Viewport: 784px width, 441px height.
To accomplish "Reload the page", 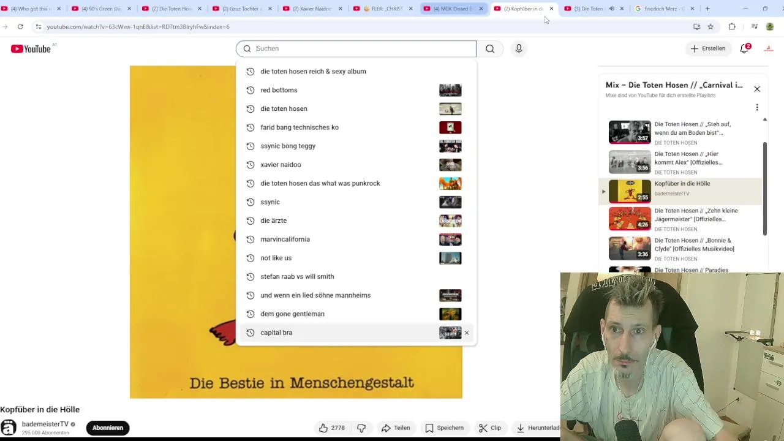I will (20, 26).
